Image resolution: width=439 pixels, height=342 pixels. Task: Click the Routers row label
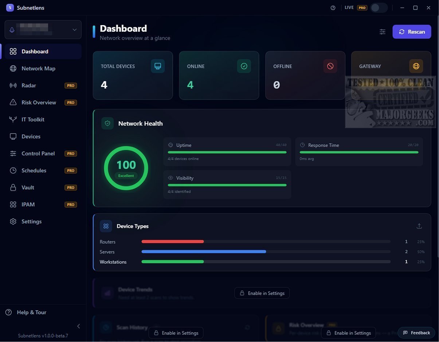click(x=107, y=242)
